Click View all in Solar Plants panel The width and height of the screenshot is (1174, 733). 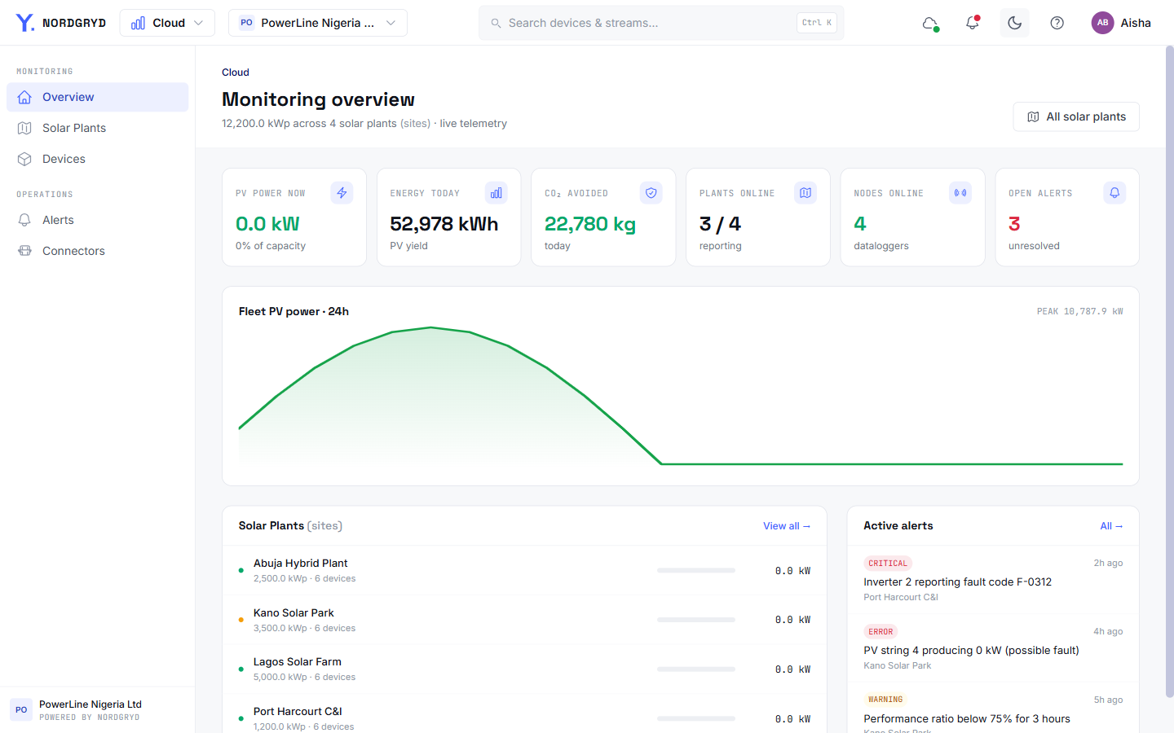[787, 526]
